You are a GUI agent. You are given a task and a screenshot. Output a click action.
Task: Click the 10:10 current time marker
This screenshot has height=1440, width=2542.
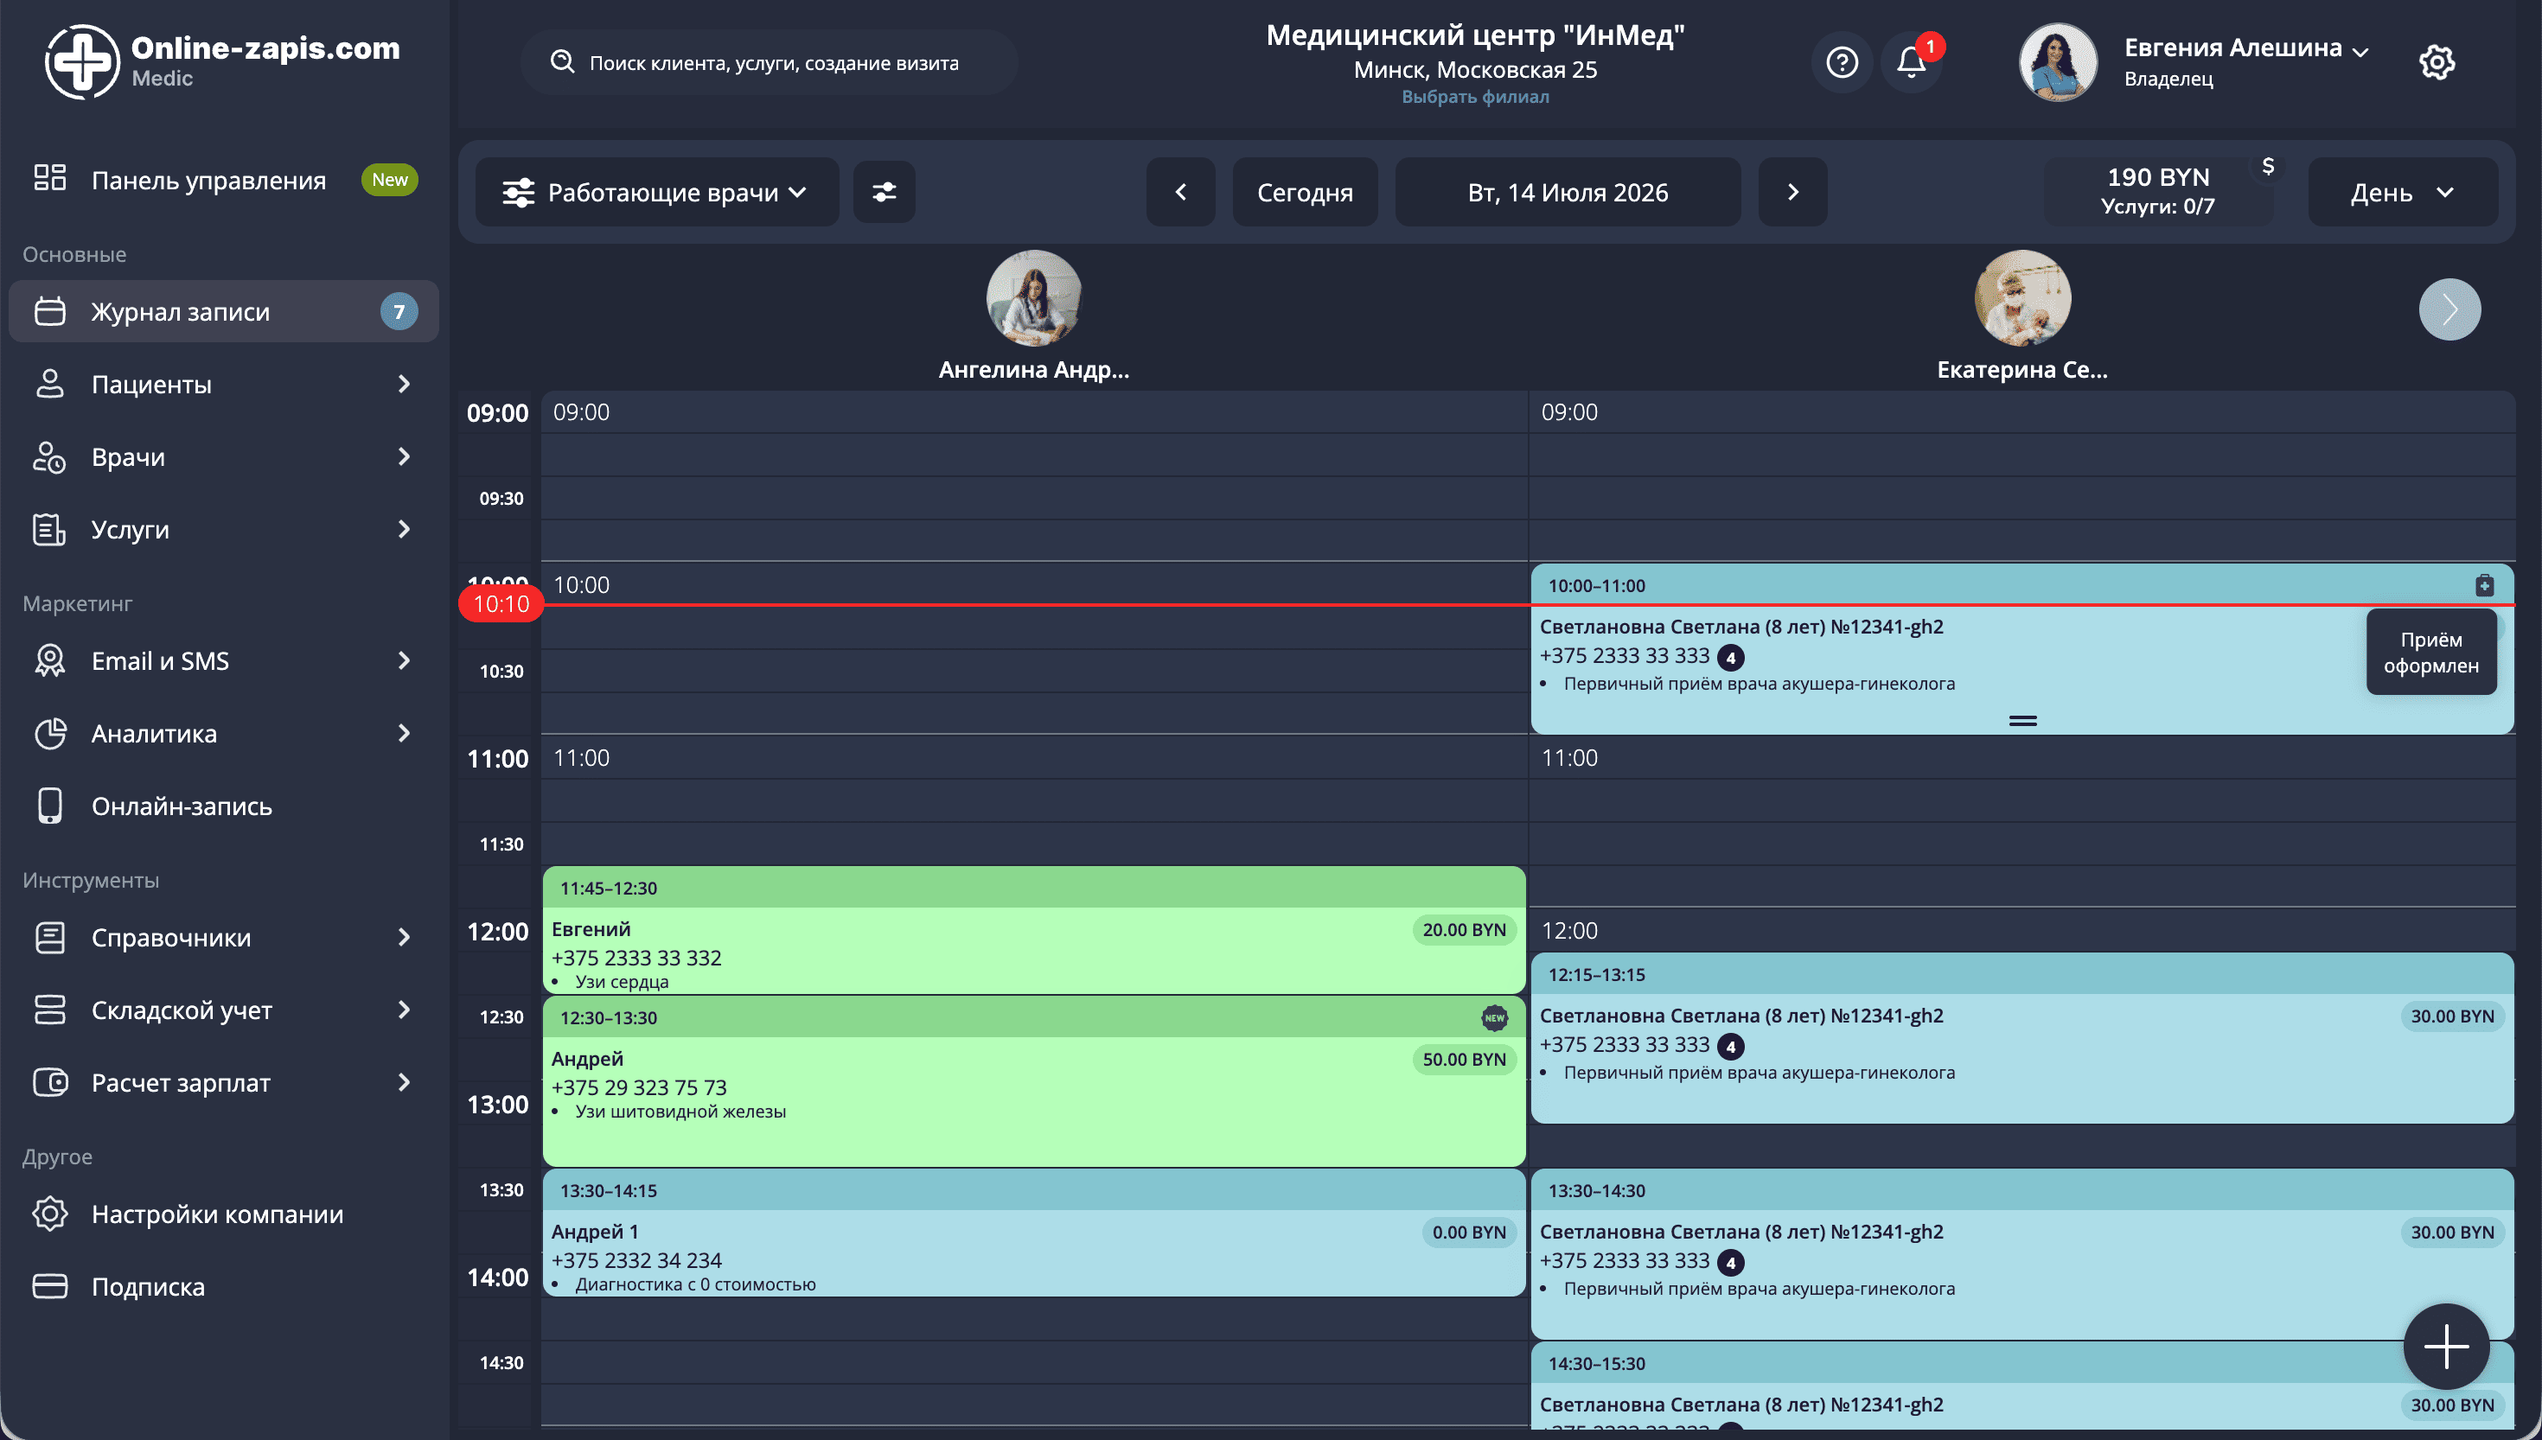pos(501,603)
